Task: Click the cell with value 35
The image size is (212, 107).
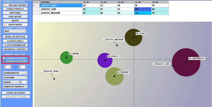Action: point(160,5)
